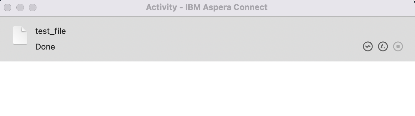Click the Done status label
The width and height of the screenshot is (415, 116).
(x=45, y=47)
